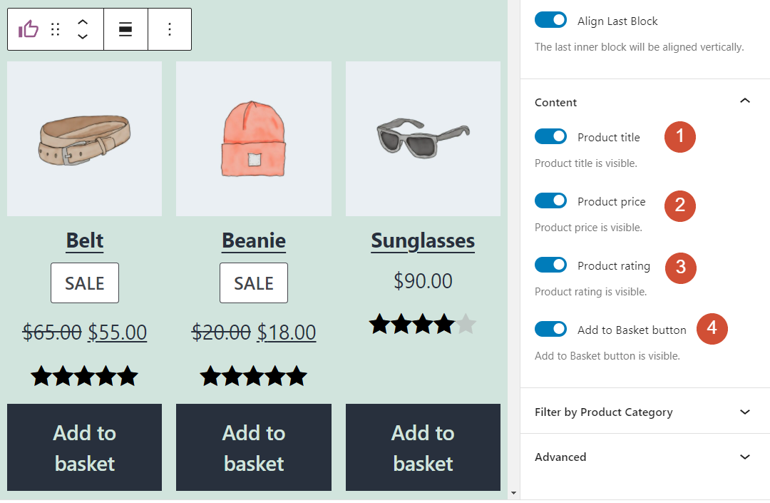770x503 pixels.
Task: Open the block alignment control
Action: pyautogui.click(x=125, y=29)
